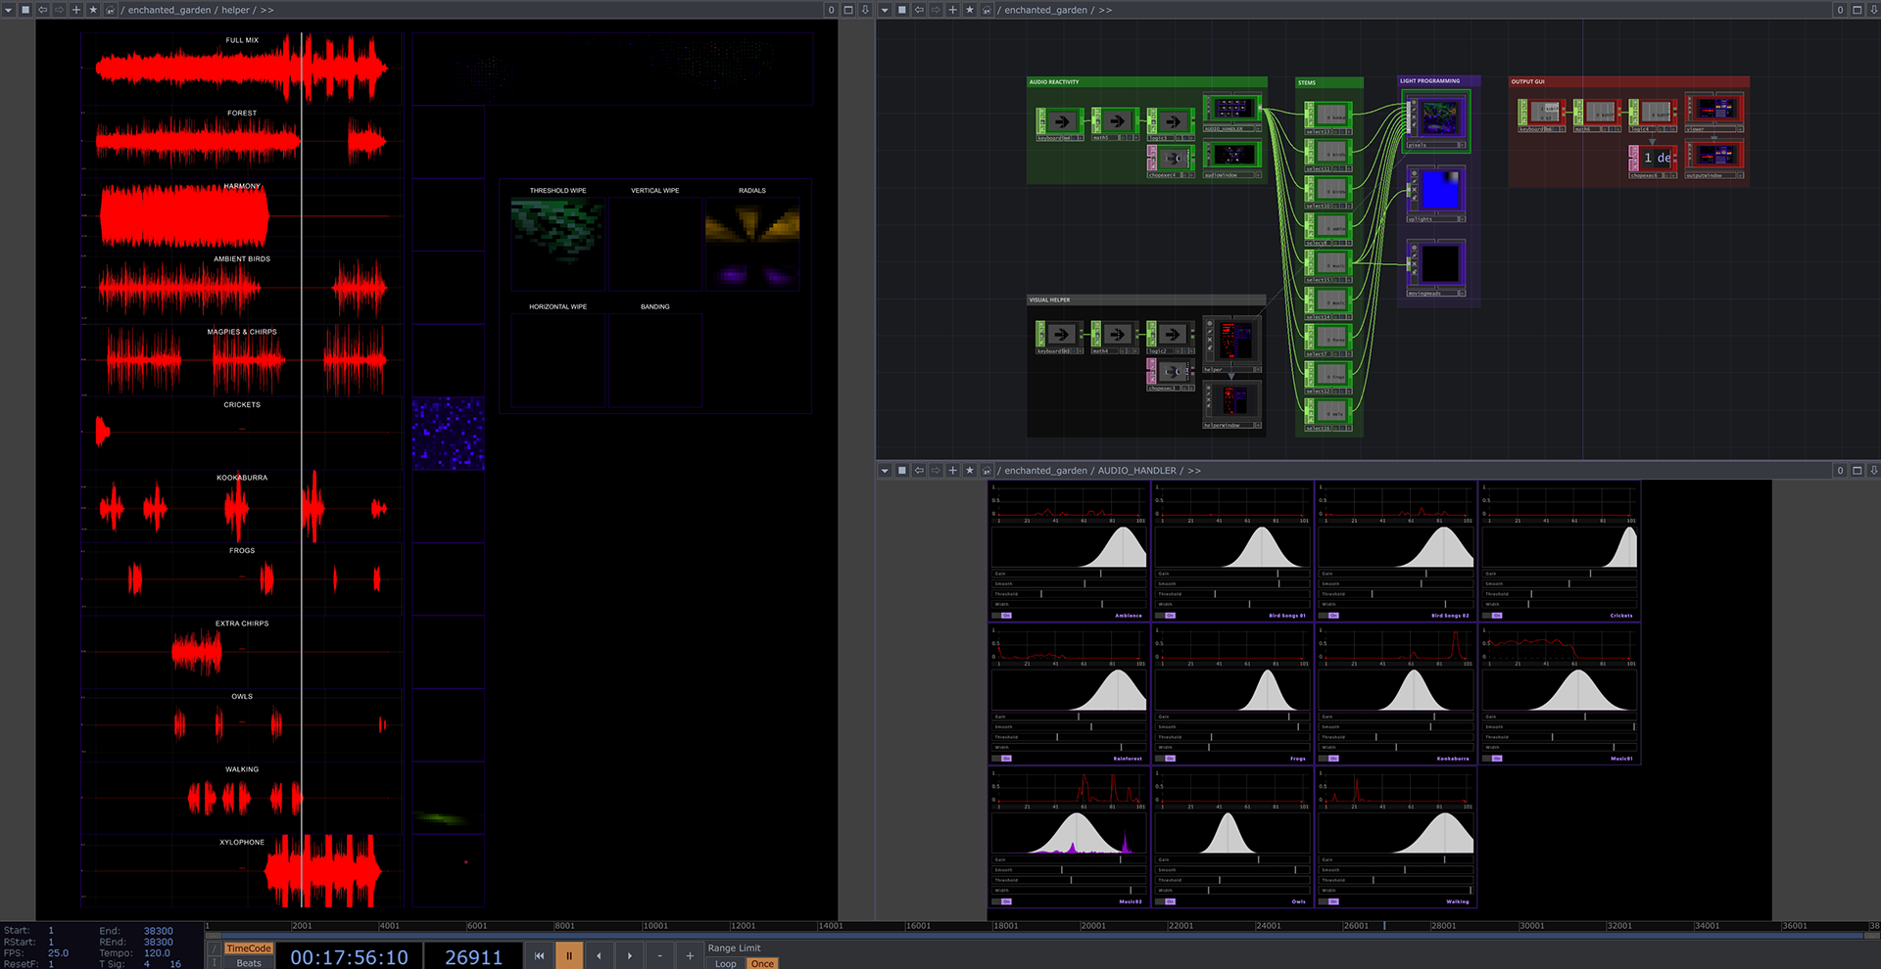Click the jump-to-start transport icon
1881x969 pixels.
click(540, 955)
